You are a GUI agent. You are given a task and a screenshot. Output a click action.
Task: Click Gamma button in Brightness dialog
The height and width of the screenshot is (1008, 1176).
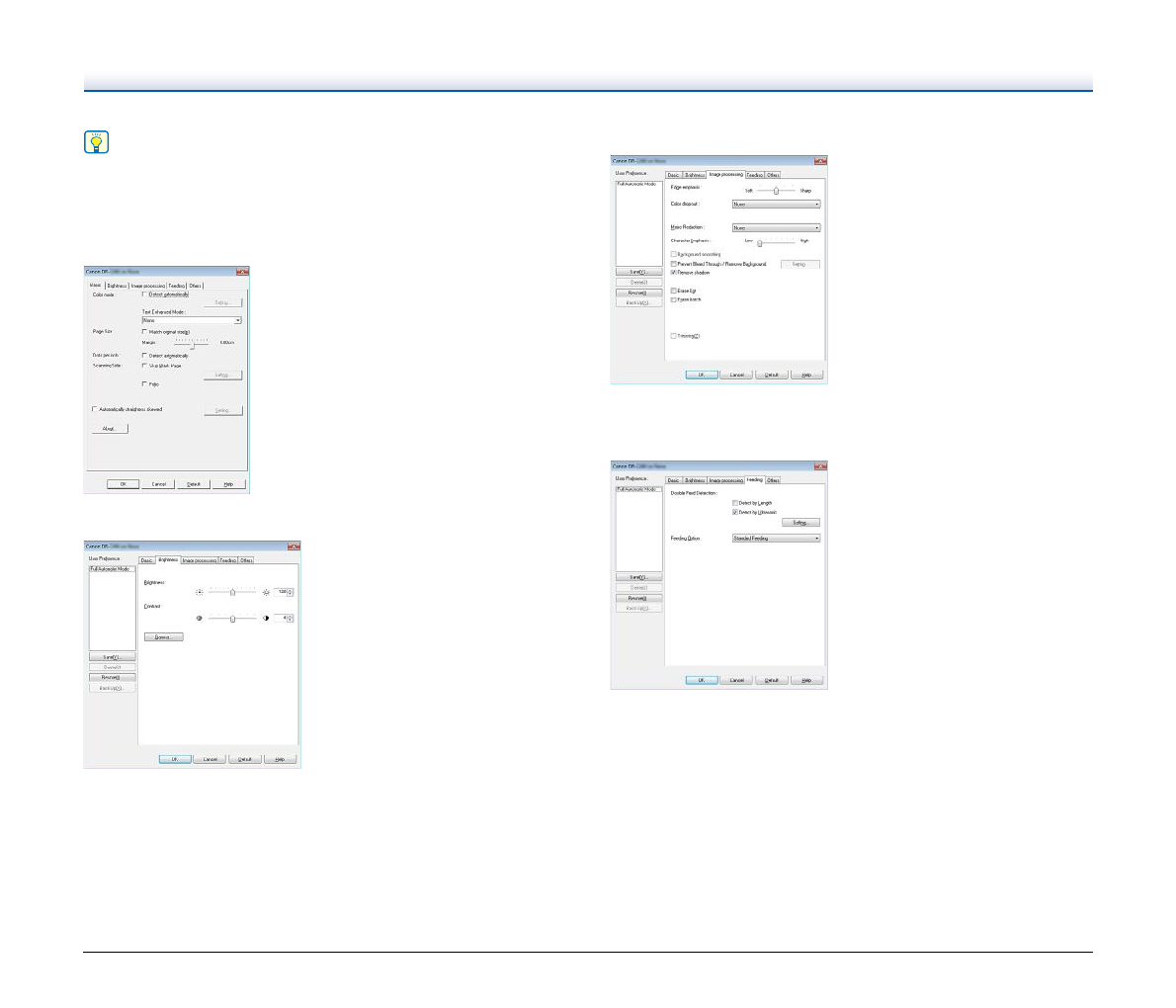163,637
